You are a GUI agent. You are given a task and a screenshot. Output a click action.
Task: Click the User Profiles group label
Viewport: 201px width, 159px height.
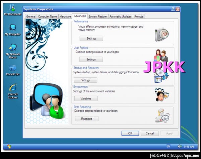tap(81, 48)
